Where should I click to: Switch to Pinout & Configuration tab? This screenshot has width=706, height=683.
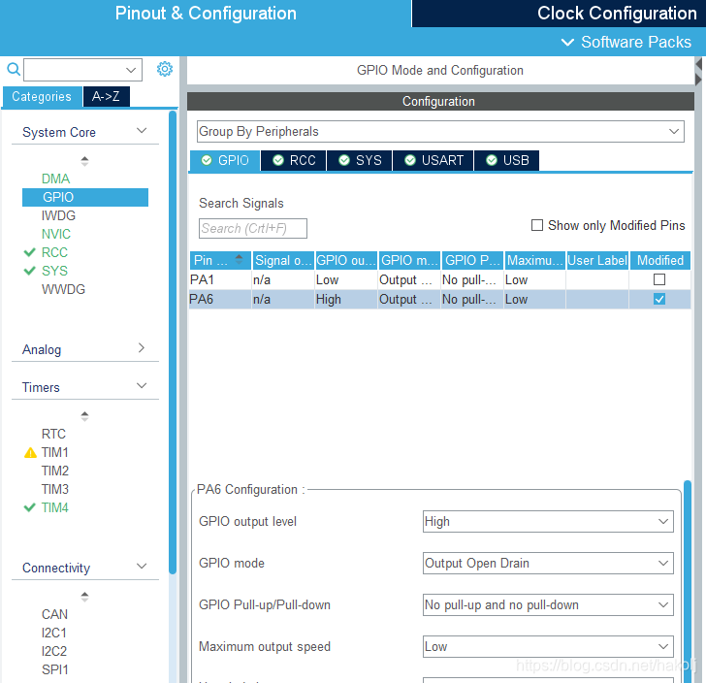[206, 14]
